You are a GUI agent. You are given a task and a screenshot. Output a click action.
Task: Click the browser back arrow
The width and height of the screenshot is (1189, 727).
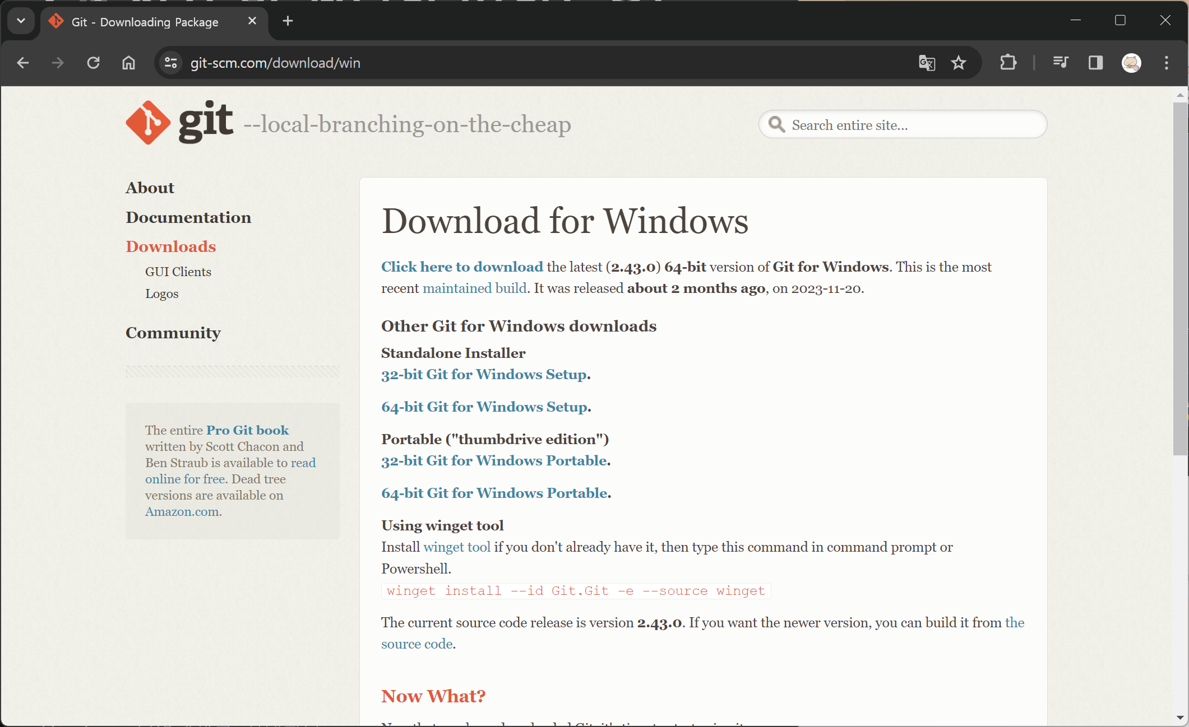point(23,63)
